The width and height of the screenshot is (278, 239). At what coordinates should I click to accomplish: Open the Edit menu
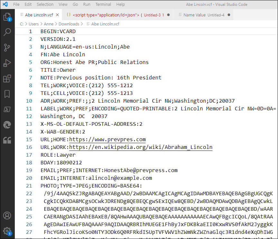coord(28,4)
